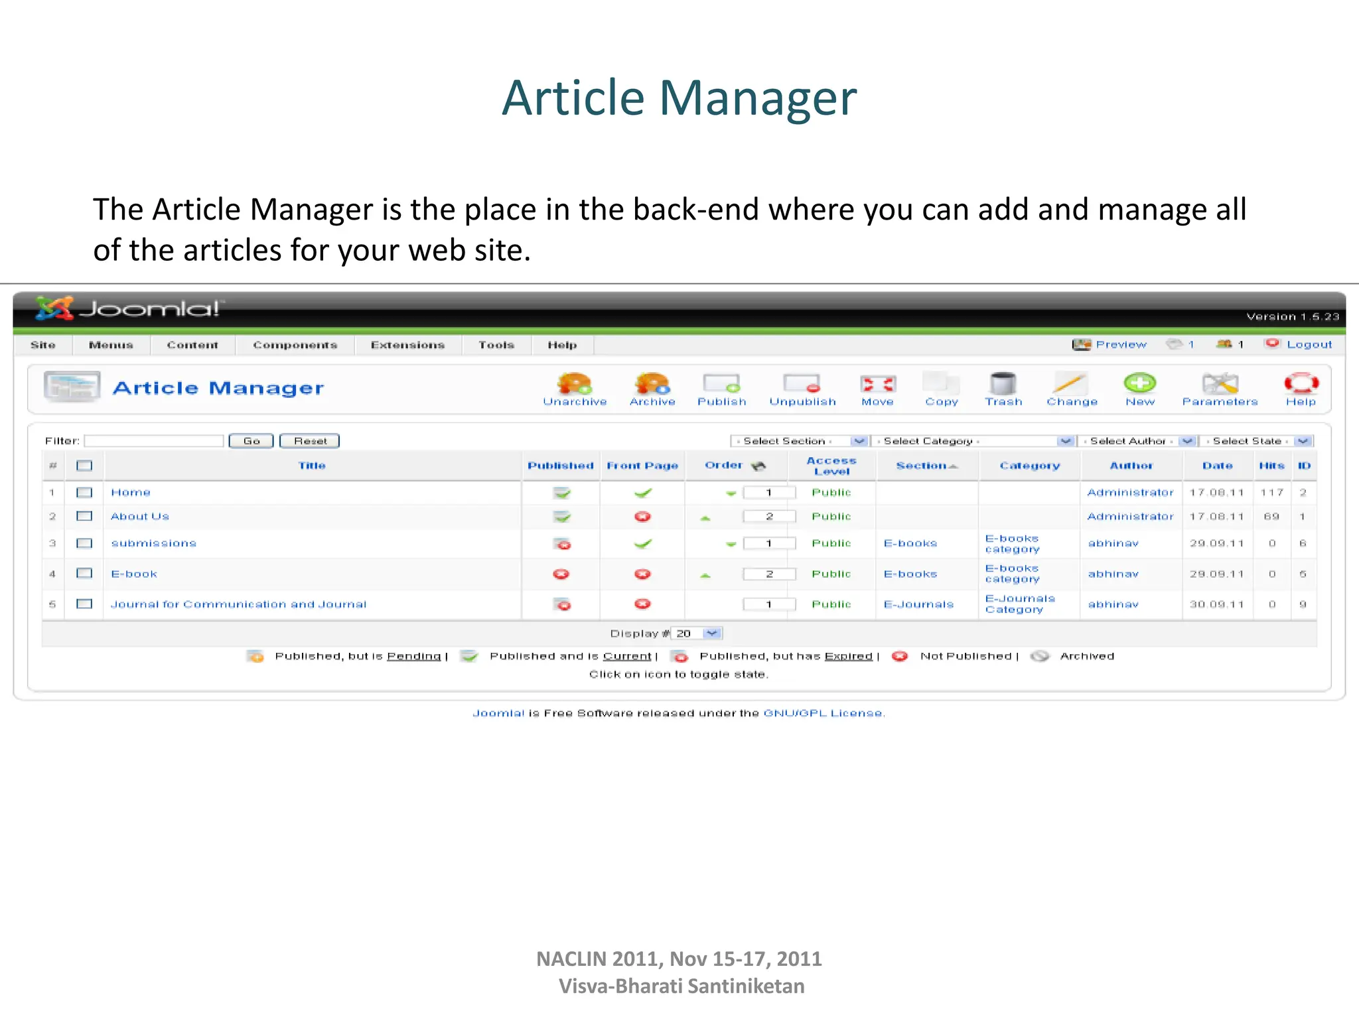Click in the Filter text field
Image resolution: width=1359 pixels, height=1019 pixels.
[x=154, y=441]
